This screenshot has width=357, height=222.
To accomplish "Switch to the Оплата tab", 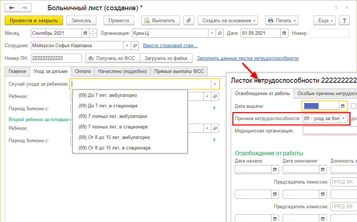I will click(83, 71).
